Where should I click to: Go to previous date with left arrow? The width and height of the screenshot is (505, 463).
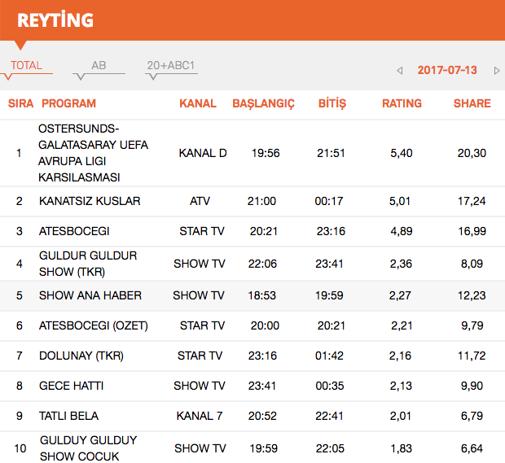click(400, 71)
